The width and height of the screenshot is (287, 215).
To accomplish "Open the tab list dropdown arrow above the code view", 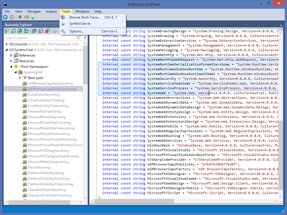I will (x=281, y=25).
